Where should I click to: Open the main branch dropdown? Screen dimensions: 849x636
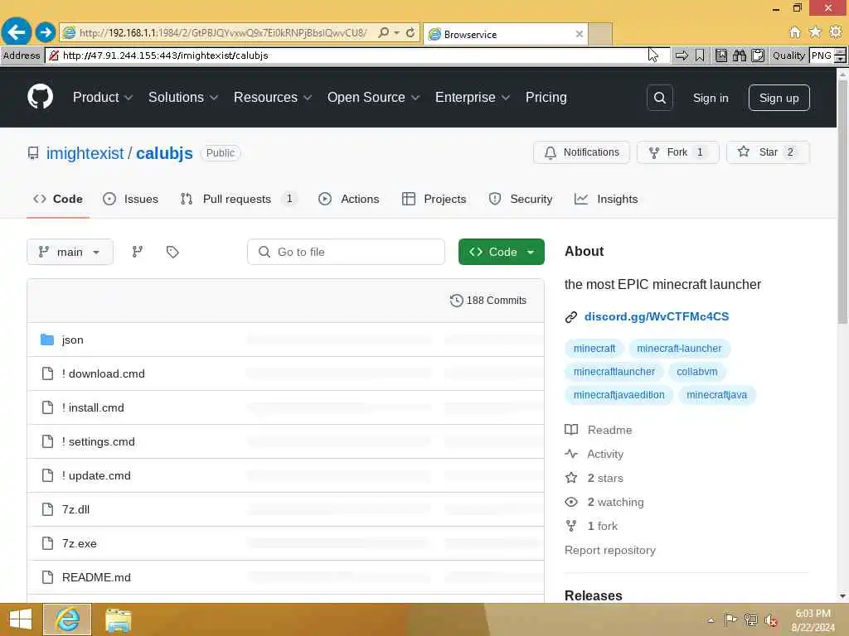pyautogui.click(x=70, y=252)
